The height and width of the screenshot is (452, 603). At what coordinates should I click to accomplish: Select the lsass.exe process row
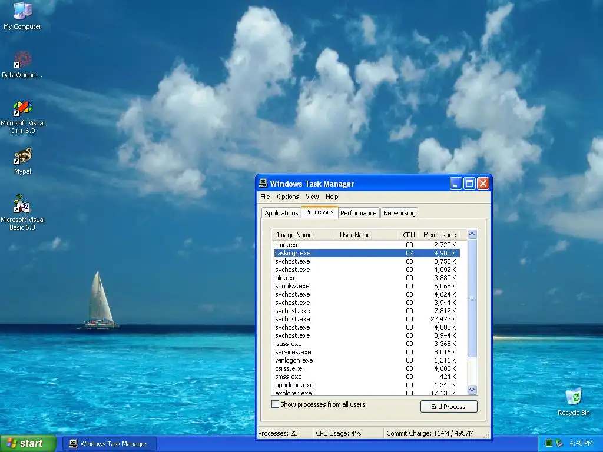click(x=367, y=344)
